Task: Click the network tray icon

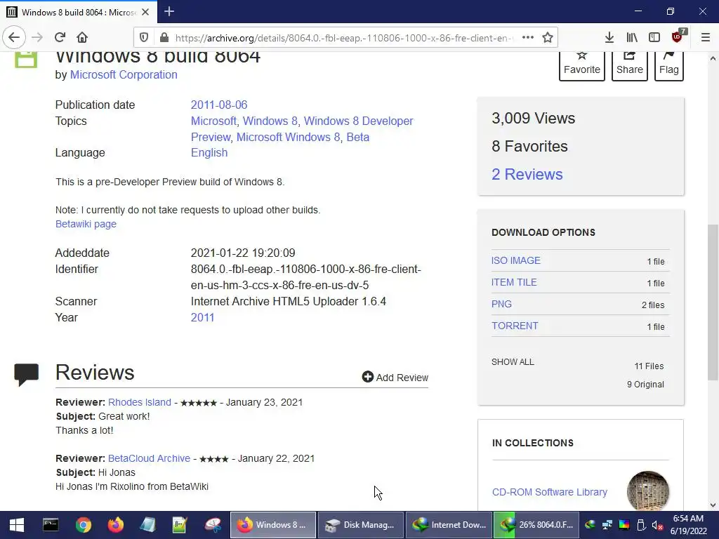Action: click(607, 525)
